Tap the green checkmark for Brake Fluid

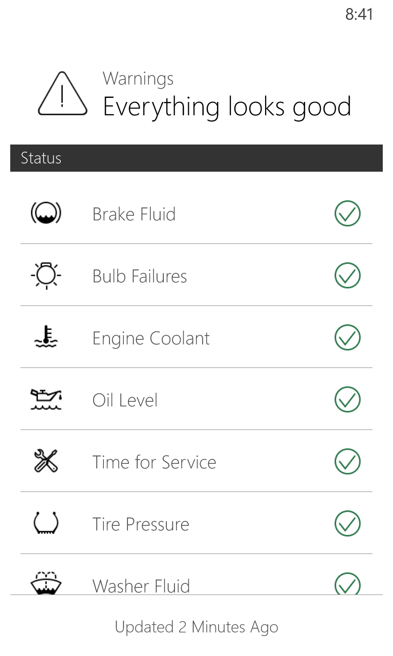coord(347,213)
